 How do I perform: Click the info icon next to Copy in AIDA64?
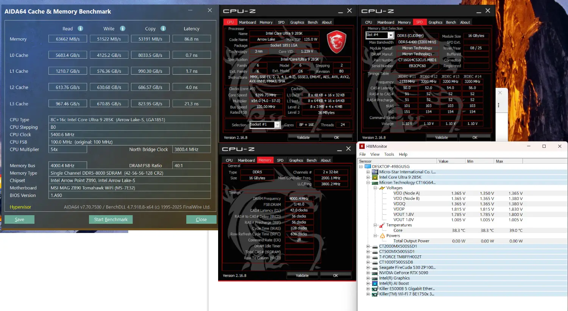(x=163, y=28)
